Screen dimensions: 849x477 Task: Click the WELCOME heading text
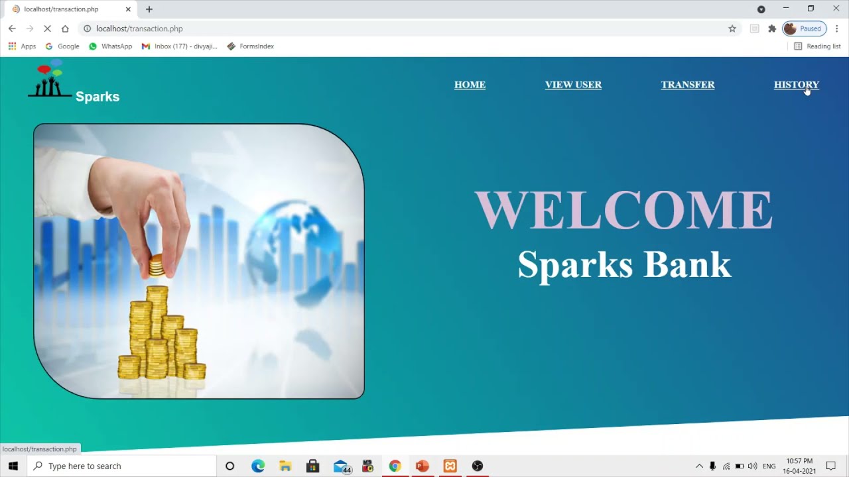tap(624, 211)
